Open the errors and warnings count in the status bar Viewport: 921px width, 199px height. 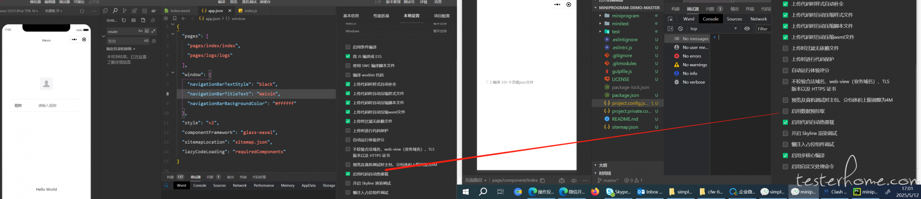coord(633,180)
